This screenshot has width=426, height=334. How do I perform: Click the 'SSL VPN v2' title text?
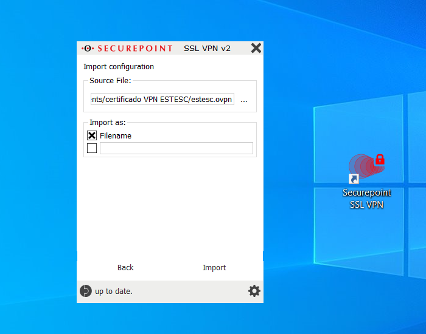(x=207, y=48)
